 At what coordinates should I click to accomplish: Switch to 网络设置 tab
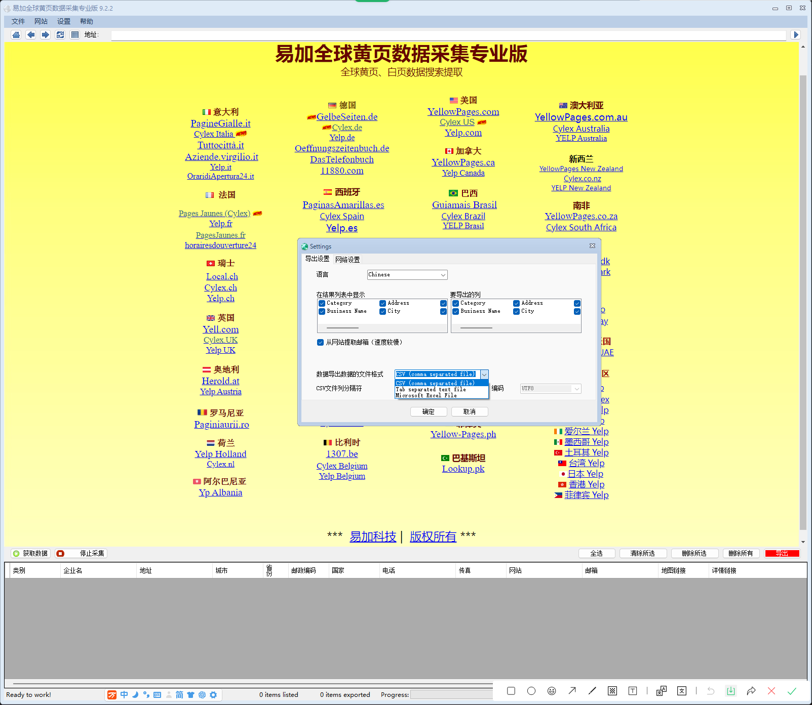coord(347,259)
